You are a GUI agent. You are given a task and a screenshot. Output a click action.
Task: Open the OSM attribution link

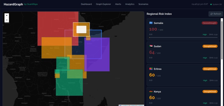[x=133, y=105]
